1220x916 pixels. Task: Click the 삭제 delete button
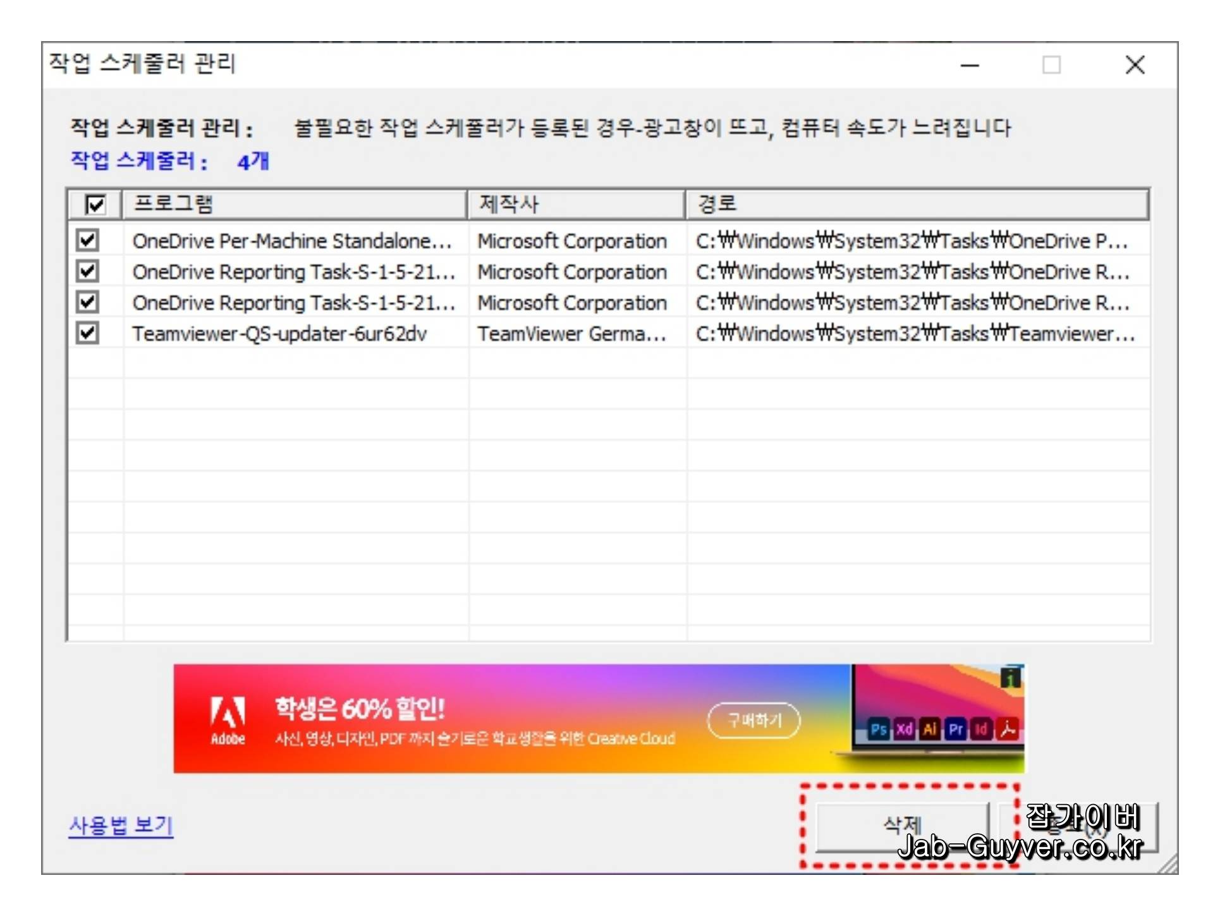click(902, 826)
